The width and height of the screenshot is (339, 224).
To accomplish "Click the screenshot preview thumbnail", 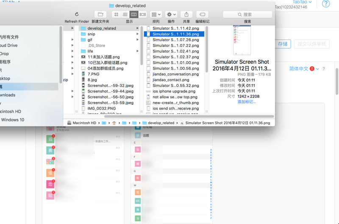I will [x=242, y=40].
